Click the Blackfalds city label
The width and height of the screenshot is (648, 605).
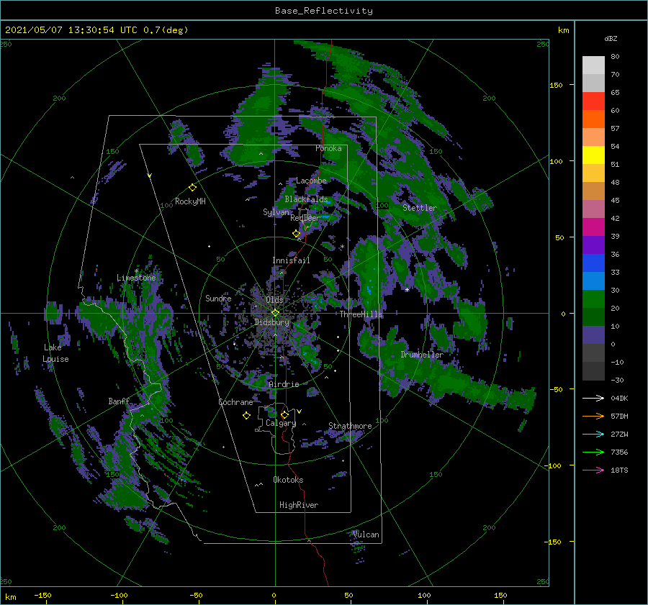click(x=306, y=199)
